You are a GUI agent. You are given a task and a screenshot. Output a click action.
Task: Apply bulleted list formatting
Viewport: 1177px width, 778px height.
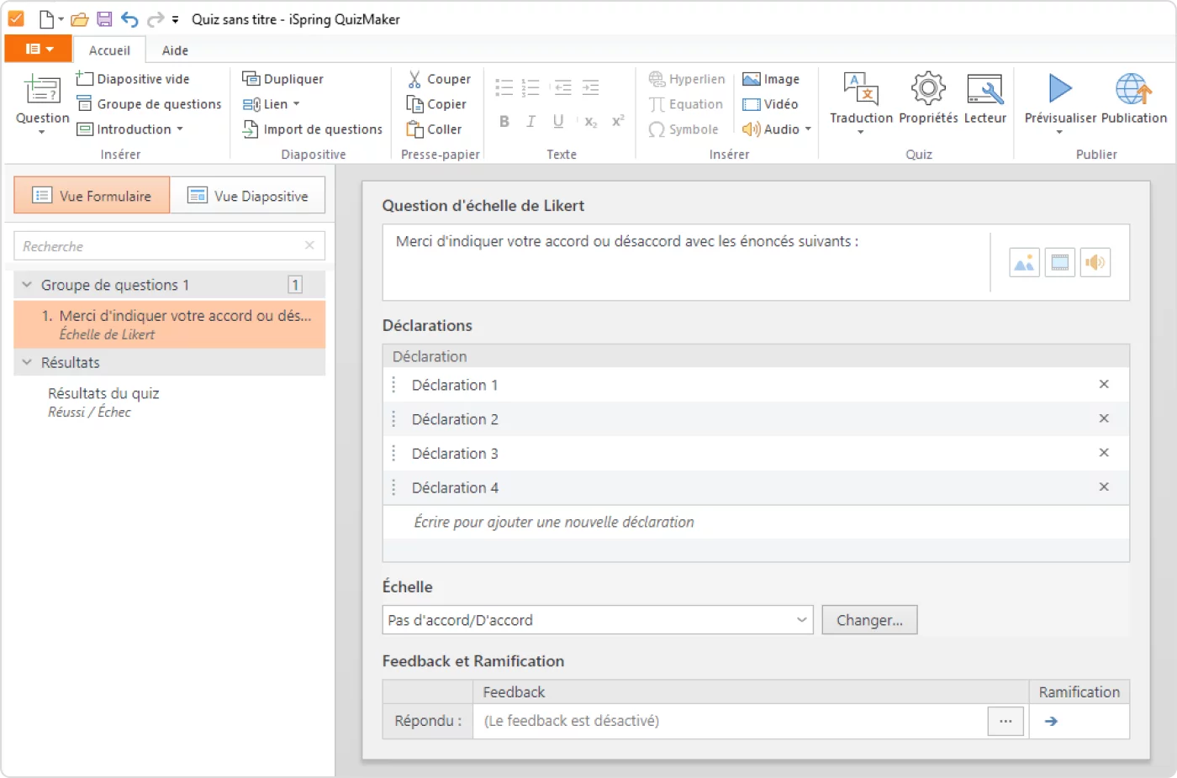[x=504, y=87]
